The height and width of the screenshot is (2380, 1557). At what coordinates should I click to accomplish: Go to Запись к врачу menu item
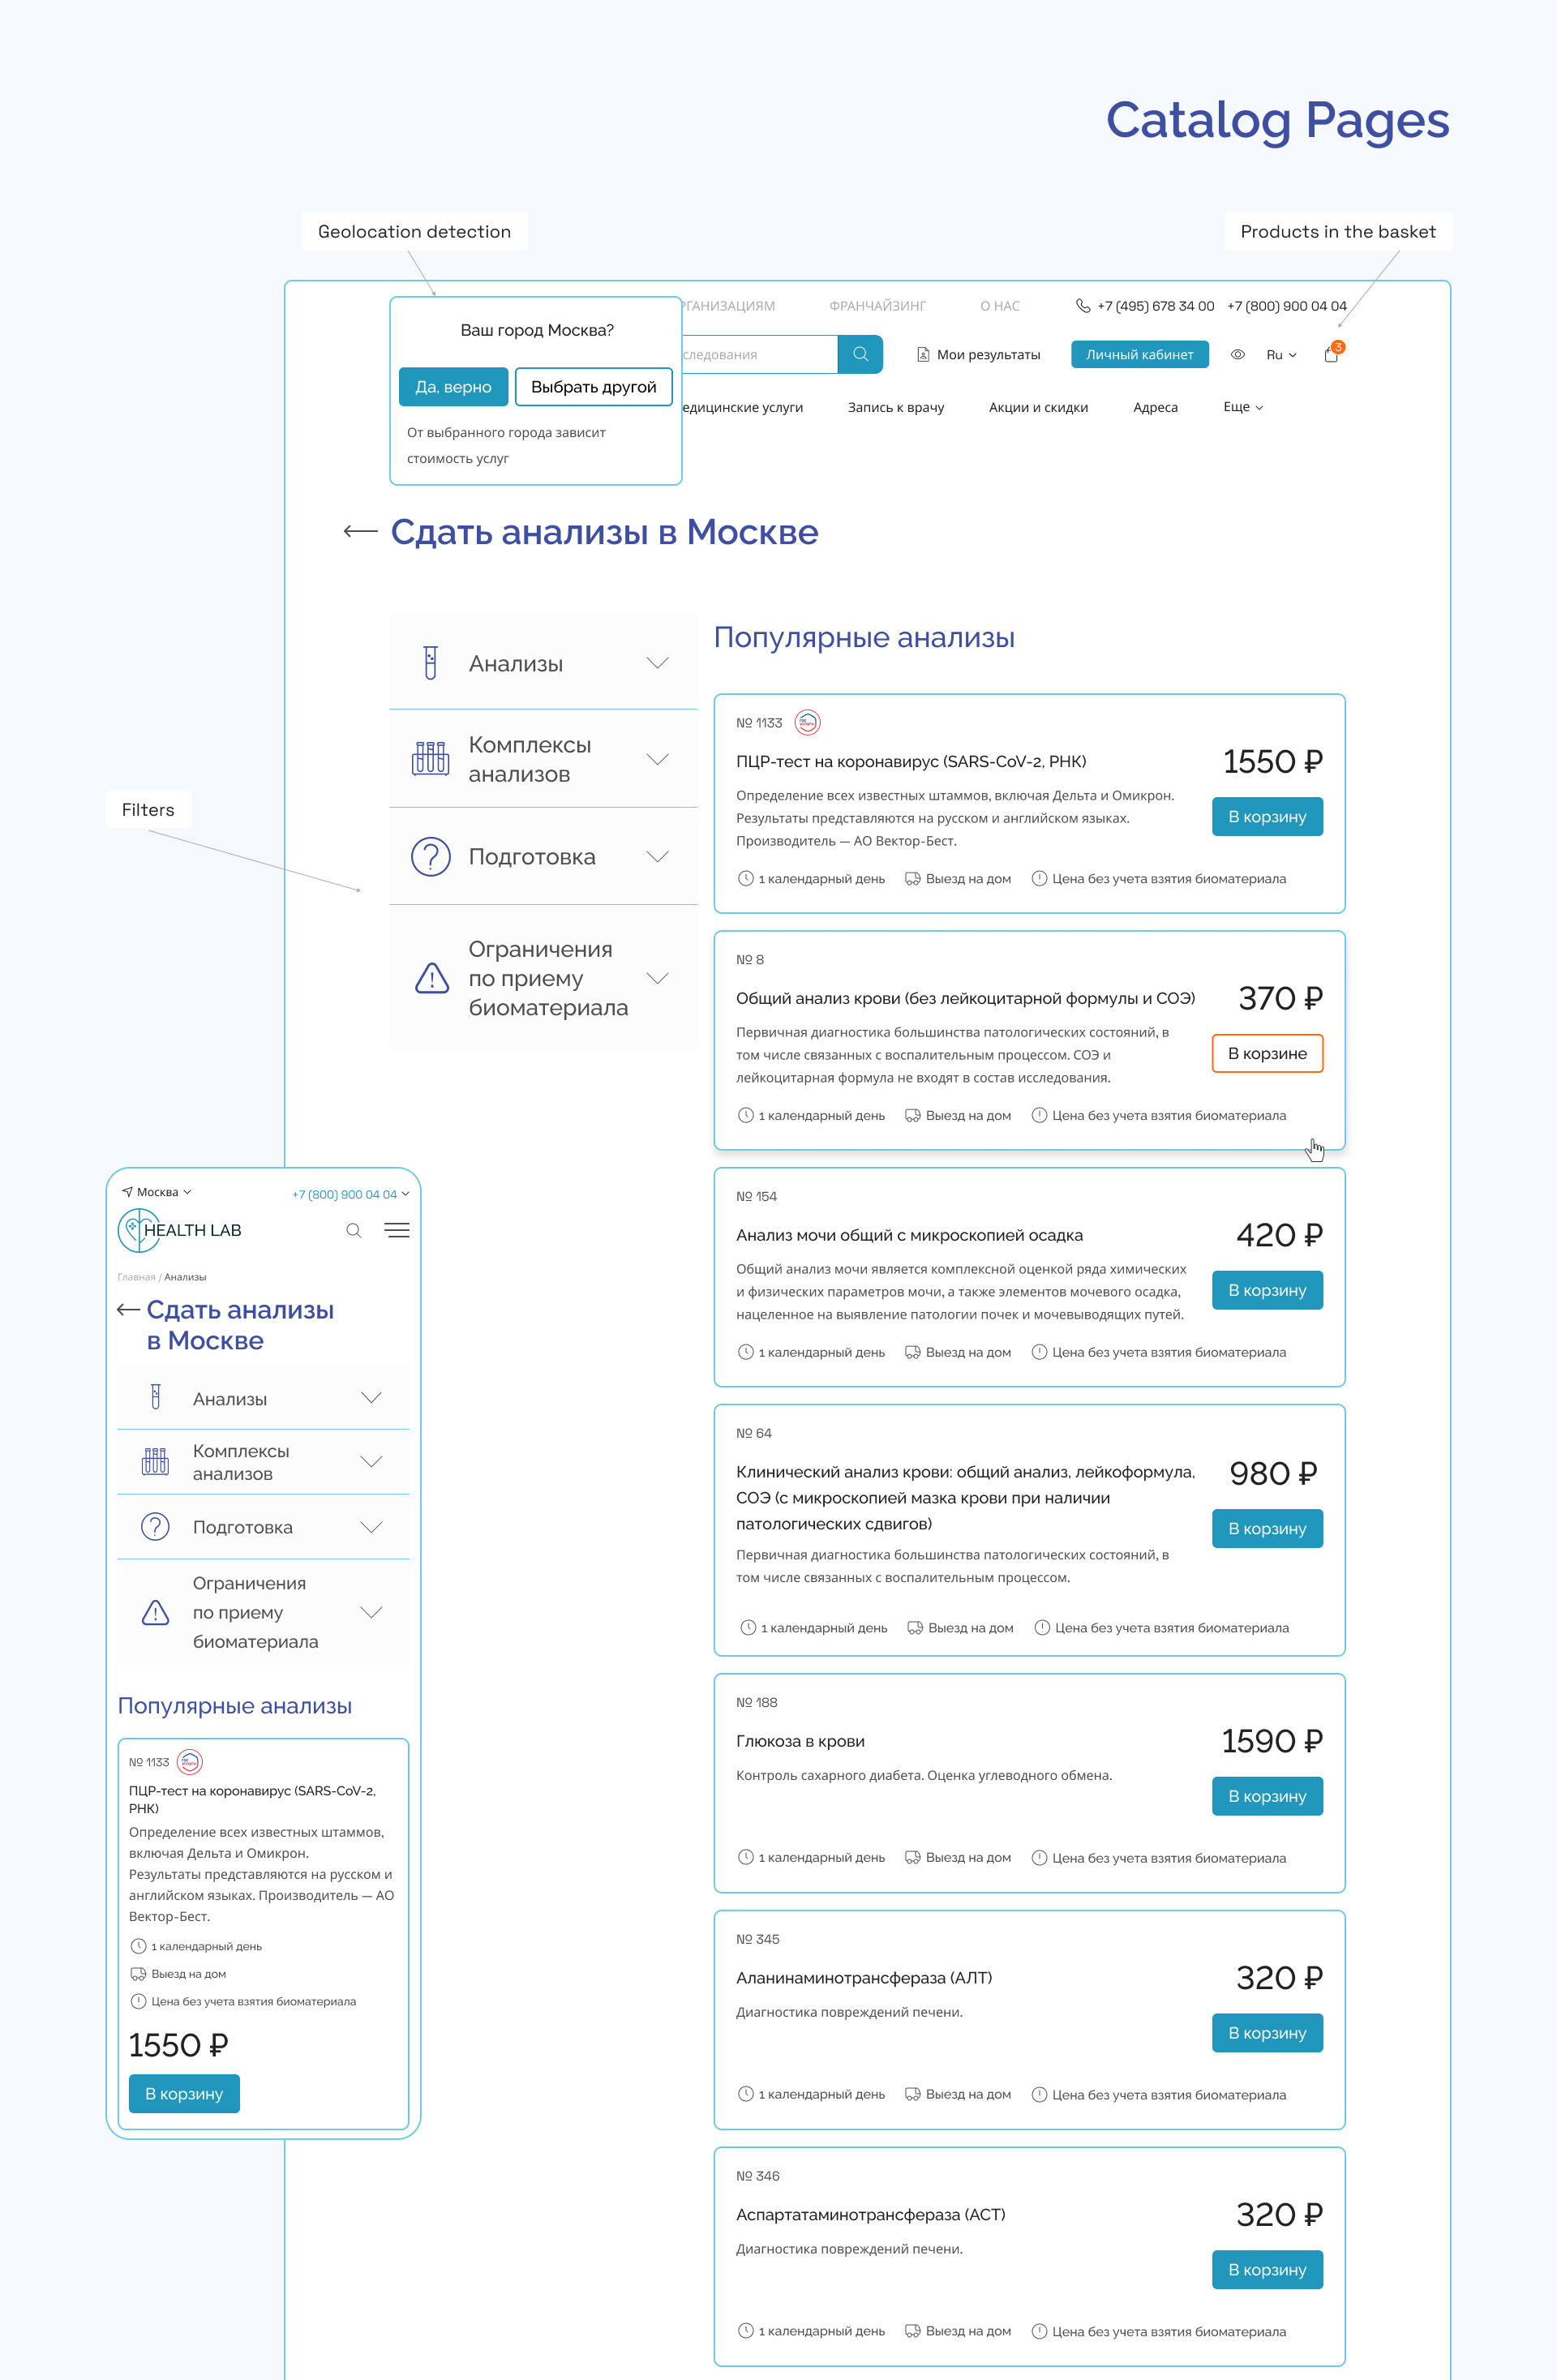[895, 407]
